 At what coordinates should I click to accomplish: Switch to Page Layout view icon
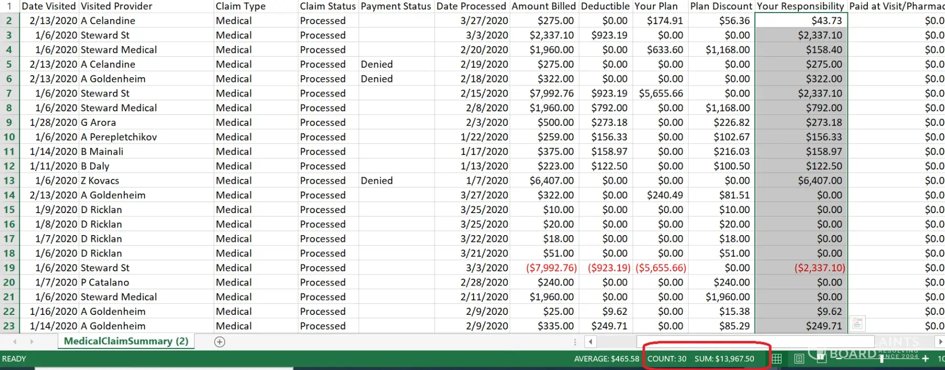[800, 359]
